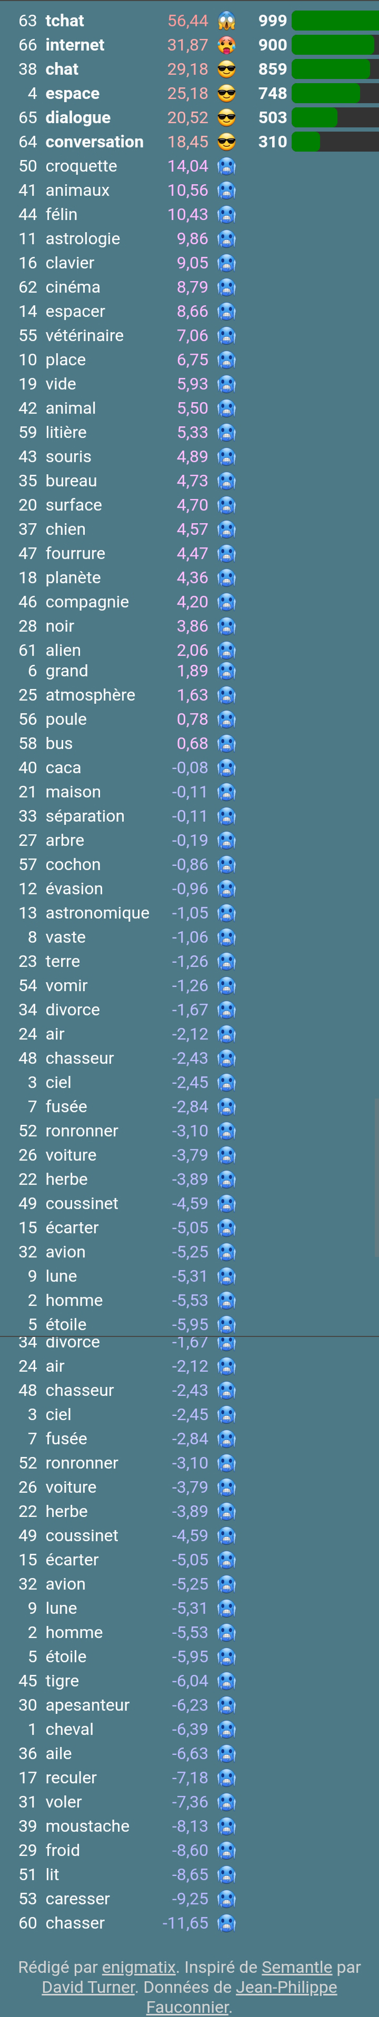Select the word espace in the list
379x2017 pixels.
point(72,93)
